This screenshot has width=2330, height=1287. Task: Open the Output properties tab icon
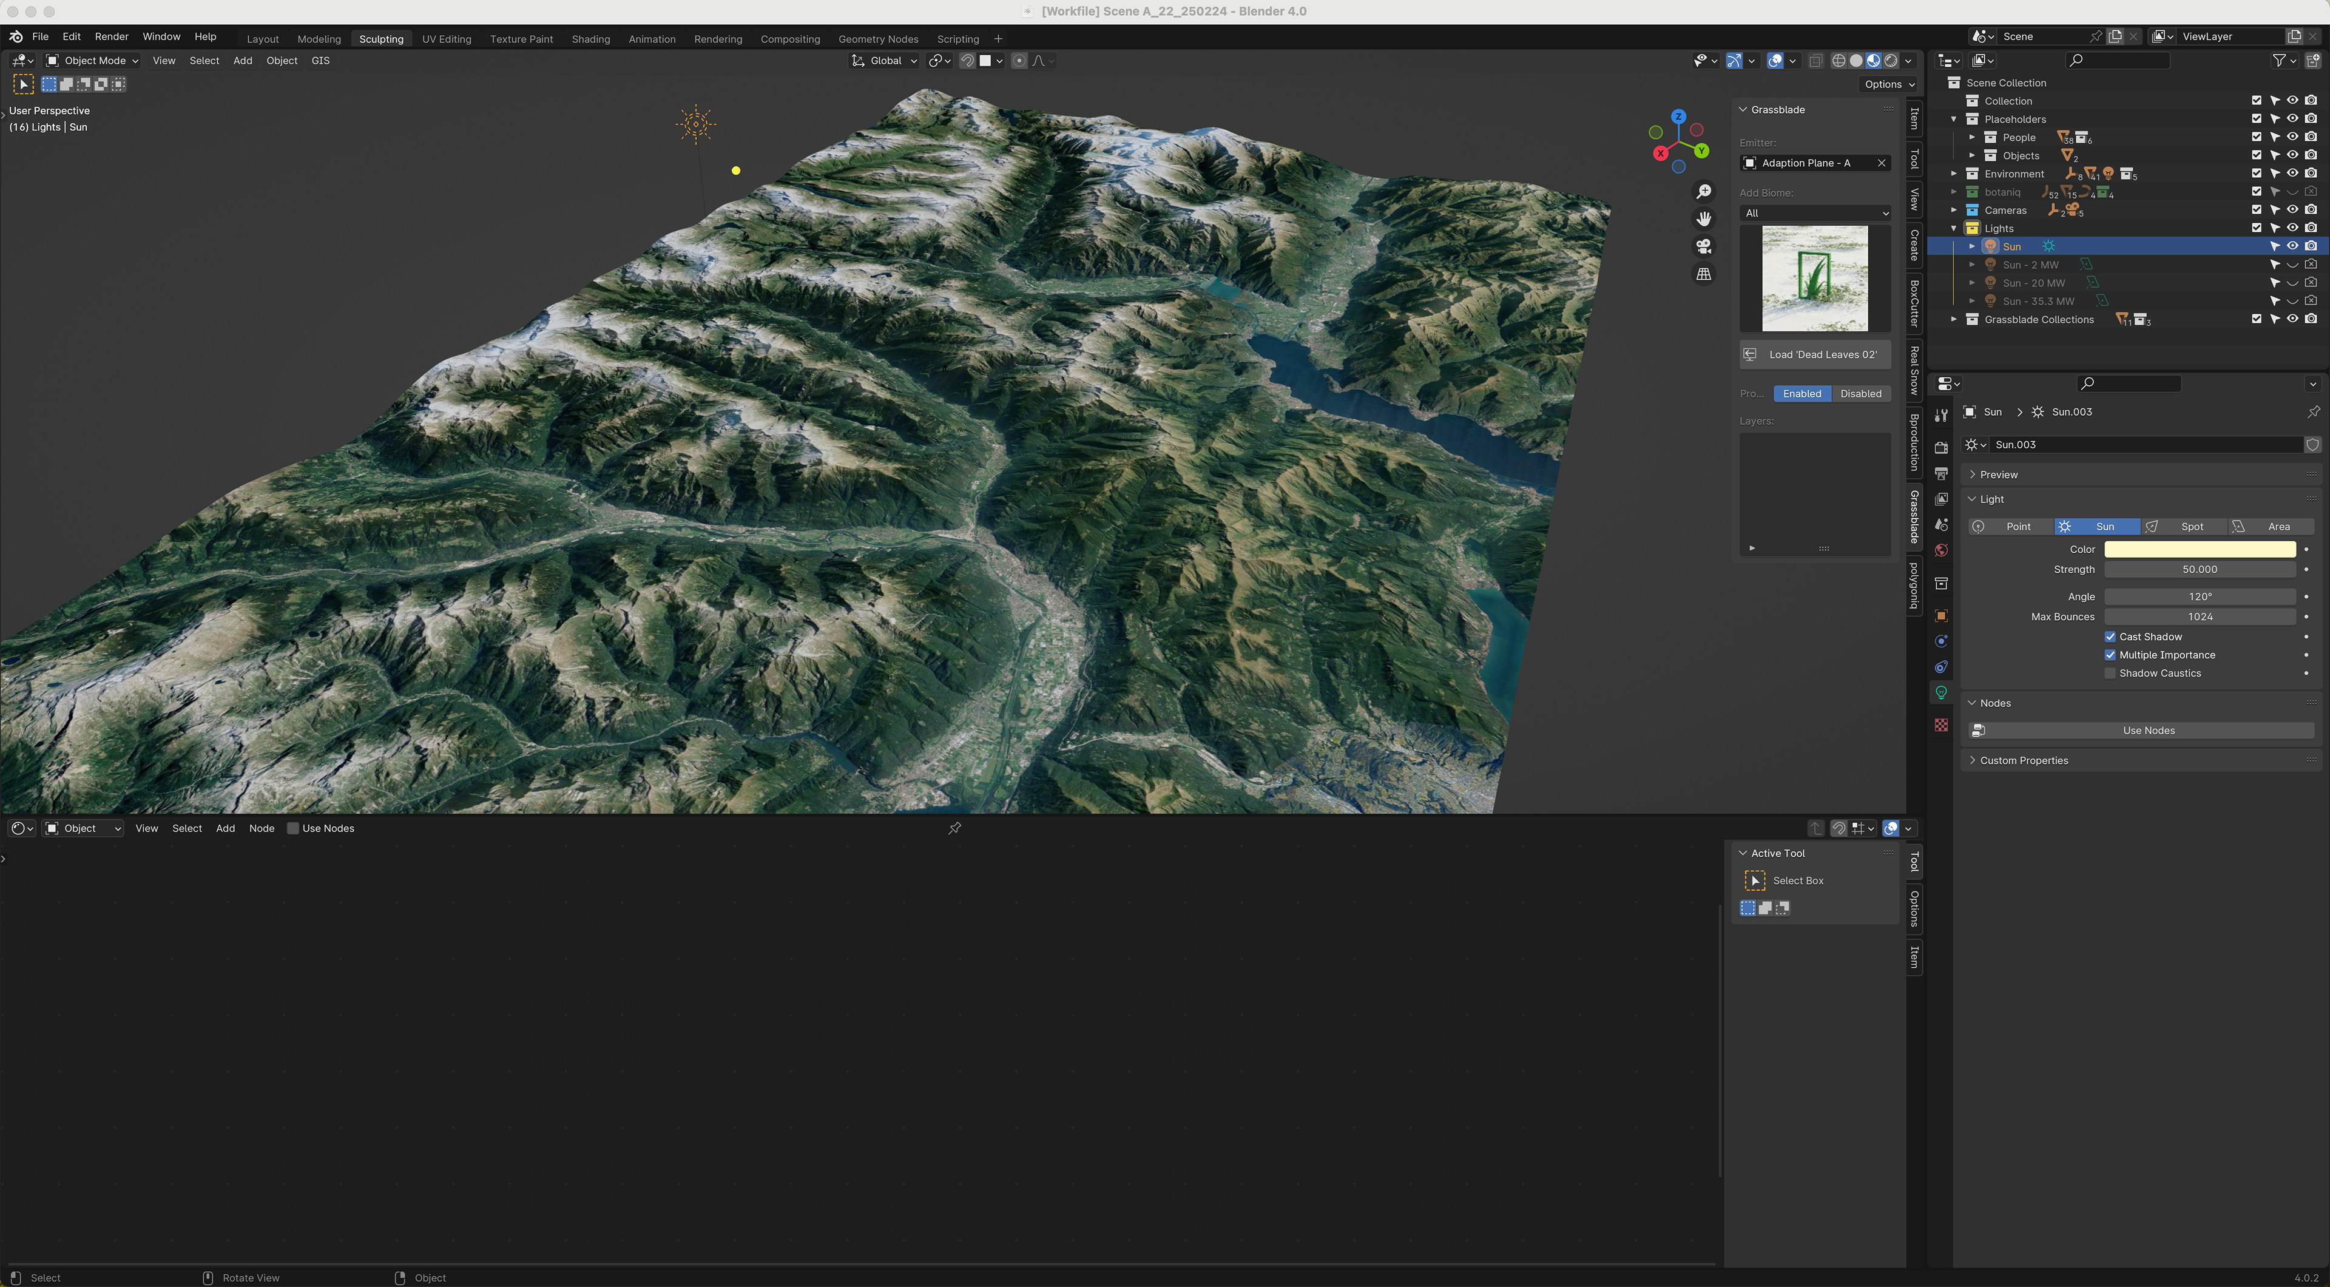coord(1941,473)
